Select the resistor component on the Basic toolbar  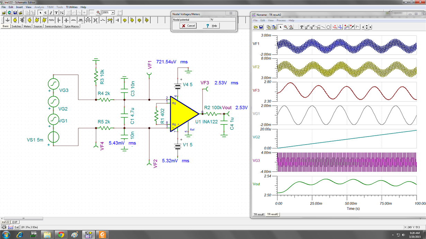[x=52, y=20]
